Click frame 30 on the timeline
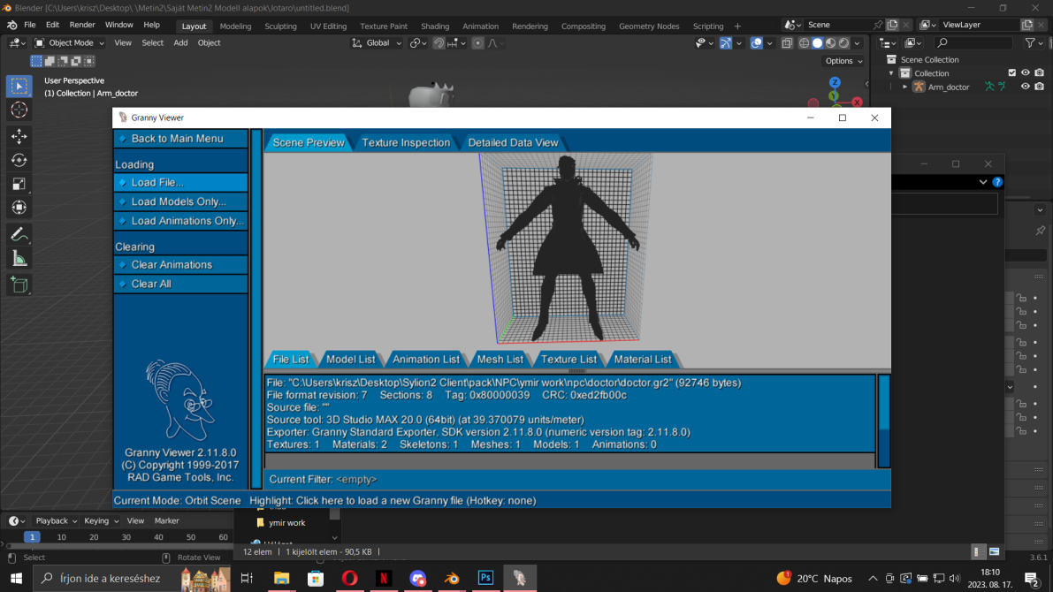Viewport: 1053px width, 592px height. click(126, 537)
